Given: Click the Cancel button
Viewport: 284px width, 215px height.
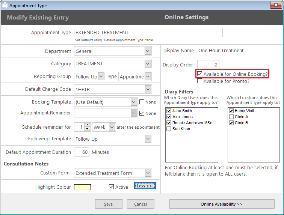Looking at the screenshot, I should coord(140,204).
